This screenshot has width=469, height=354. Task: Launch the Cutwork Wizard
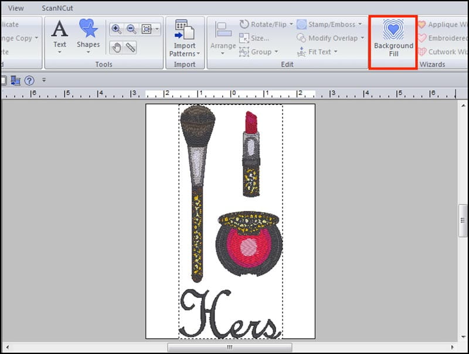click(443, 52)
